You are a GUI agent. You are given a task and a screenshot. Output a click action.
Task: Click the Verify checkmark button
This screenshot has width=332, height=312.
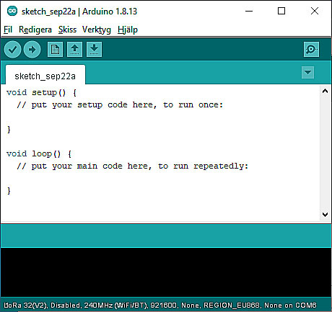[12, 50]
